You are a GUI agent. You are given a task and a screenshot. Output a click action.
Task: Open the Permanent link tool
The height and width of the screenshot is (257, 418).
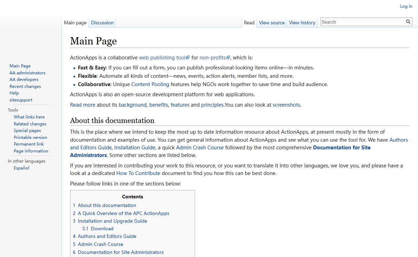point(29,144)
